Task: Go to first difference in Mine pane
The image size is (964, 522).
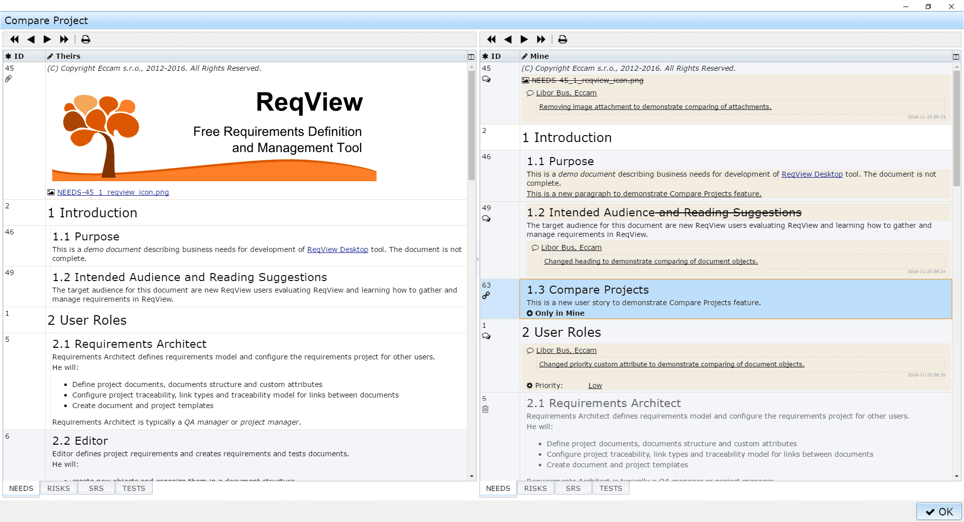Action: [492, 39]
